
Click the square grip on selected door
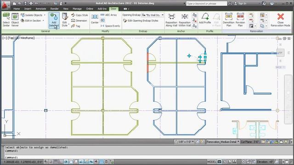pyautogui.click(x=205, y=57)
